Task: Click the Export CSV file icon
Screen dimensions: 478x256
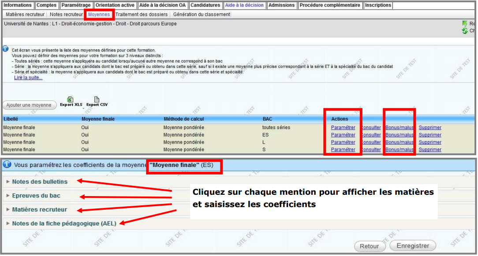Action: 97,100
